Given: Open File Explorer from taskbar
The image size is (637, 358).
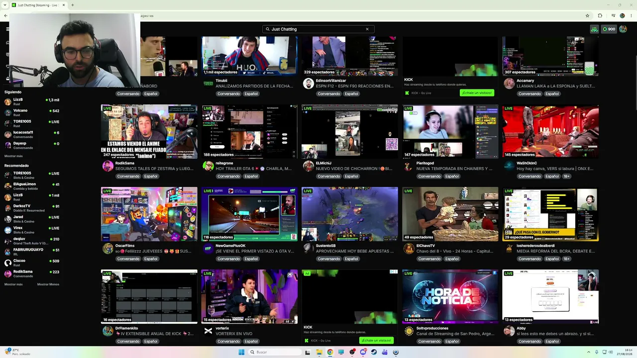Looking at the screenshot, I should (319, 352).
